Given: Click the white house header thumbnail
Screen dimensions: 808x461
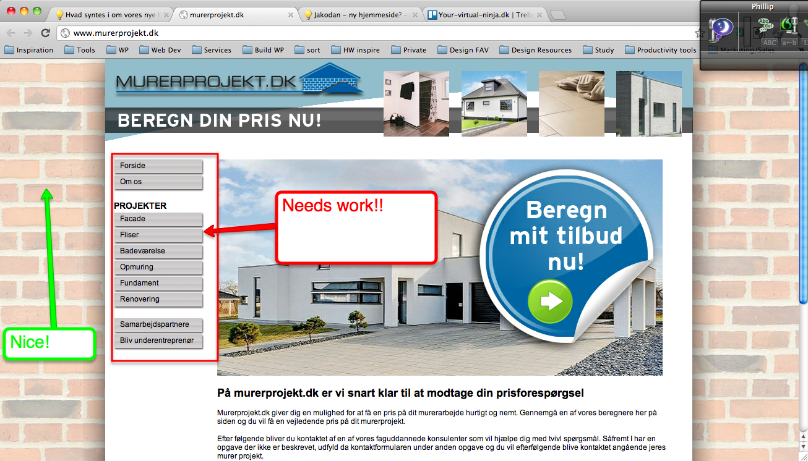Looking at the screenshot, I should click(494, 103).
